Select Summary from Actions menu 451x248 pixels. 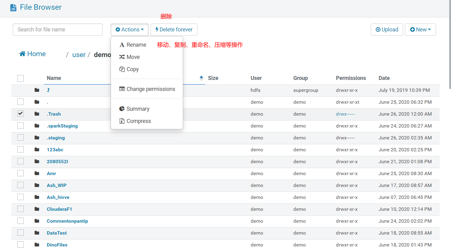click(x=147, y=109)
